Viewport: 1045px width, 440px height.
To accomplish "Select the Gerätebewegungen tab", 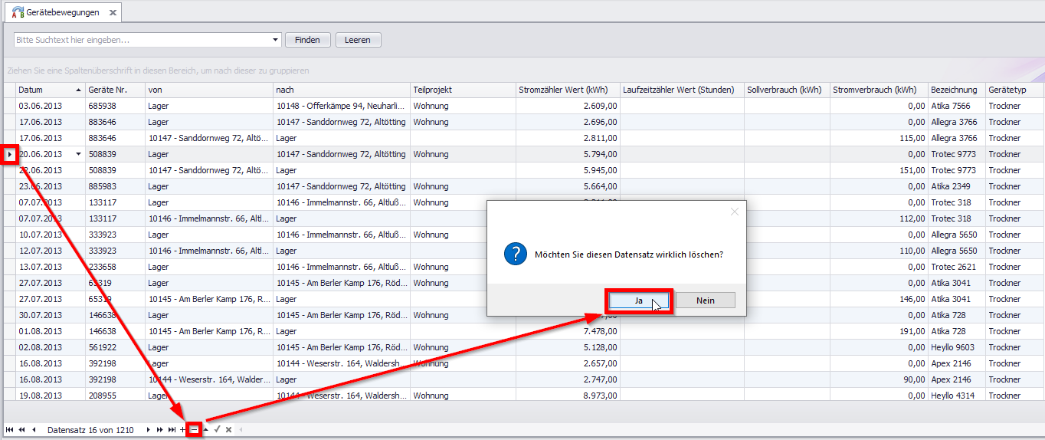I will (x=62, y=13).
